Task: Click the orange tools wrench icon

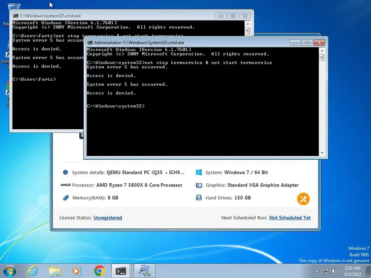Action: [x=303, y=199]
